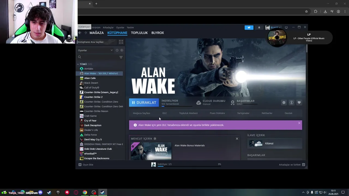This screenshot has height=196, width=349.
Task: Go back with the left arrow
Action: click(80, 33)
